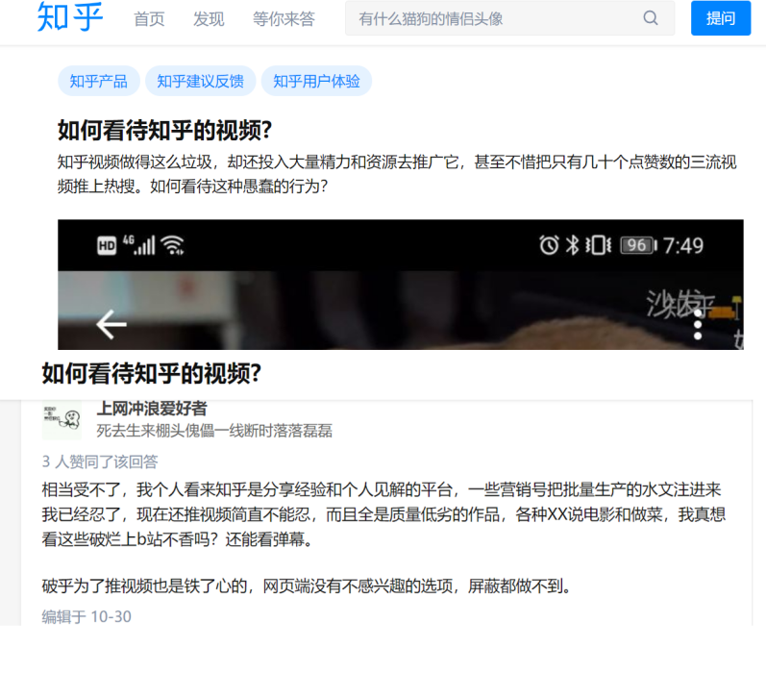Click the three-dot menu in embedded screenshot
Viewport: 766px width, 673px height.
(698, 324)
